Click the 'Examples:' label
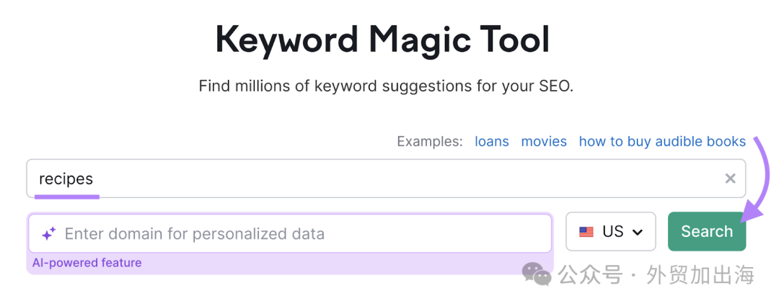The width and height of the screenshot is (779, 306). pyautogui.click(x=430, y=141)
